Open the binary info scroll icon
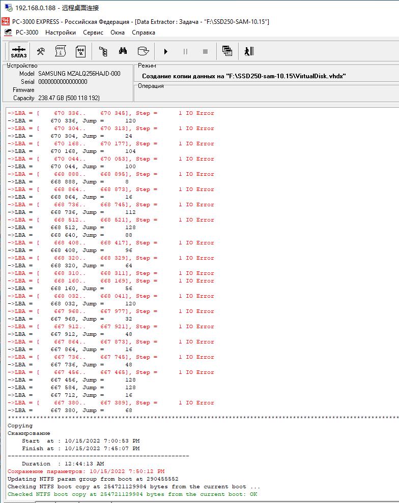399x503 pixels. click(x=61, y=51)
